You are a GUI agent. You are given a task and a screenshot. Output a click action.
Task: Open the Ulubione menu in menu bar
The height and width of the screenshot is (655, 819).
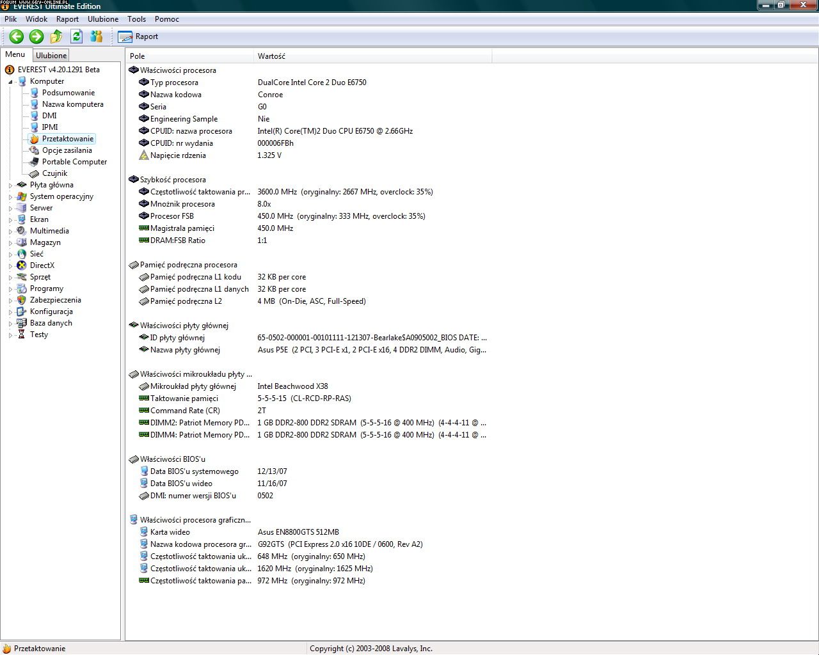tap(103, 19)
